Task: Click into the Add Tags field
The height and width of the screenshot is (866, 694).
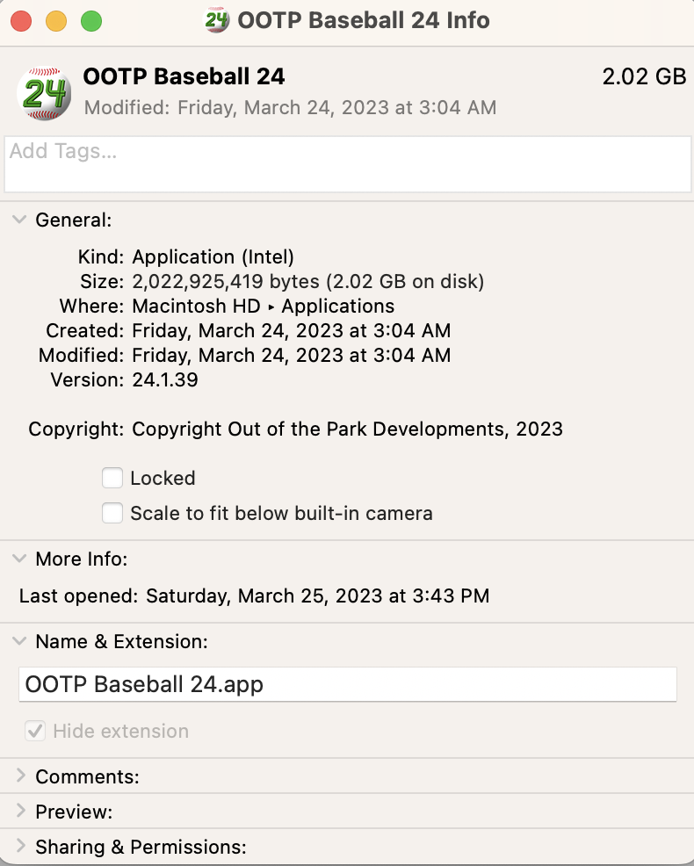Action: tap(347, 163)
